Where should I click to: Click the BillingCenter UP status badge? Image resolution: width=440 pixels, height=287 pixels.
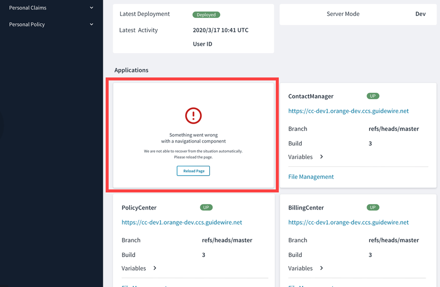tap(373, 207)
